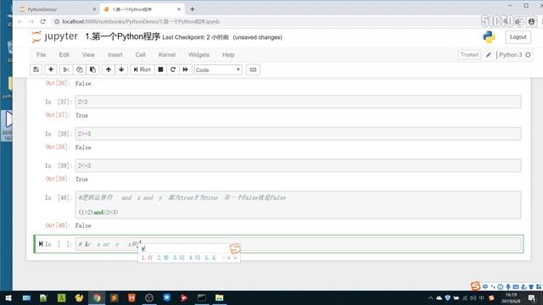The width and height of the screenshot is (543, 305).
Task: Click the input cell In [37] containing 2<3
Action: tap(298, 102)
